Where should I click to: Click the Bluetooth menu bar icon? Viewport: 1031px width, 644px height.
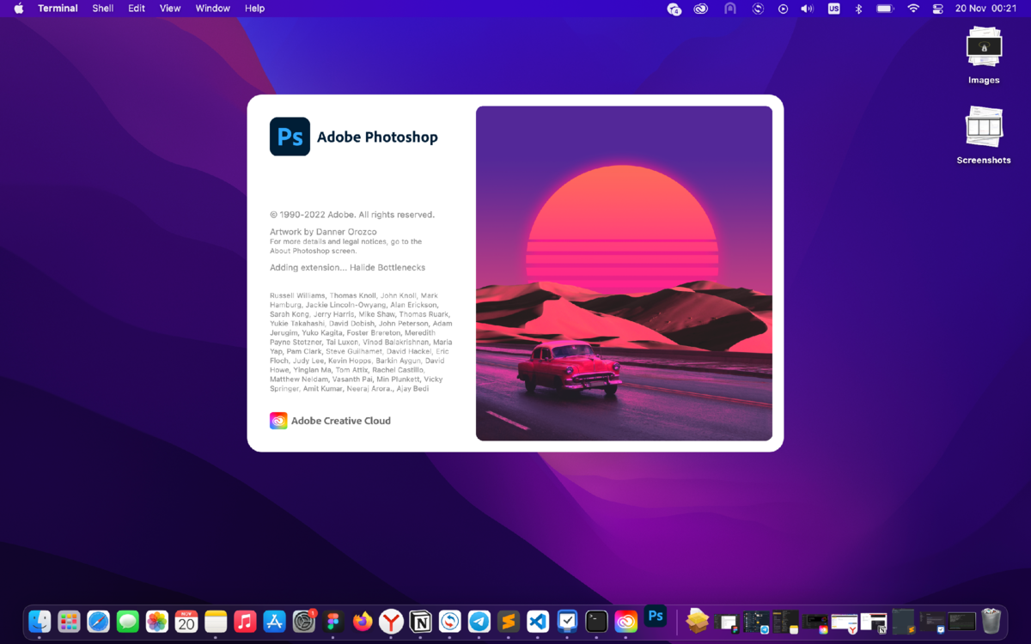click(857, 9)
